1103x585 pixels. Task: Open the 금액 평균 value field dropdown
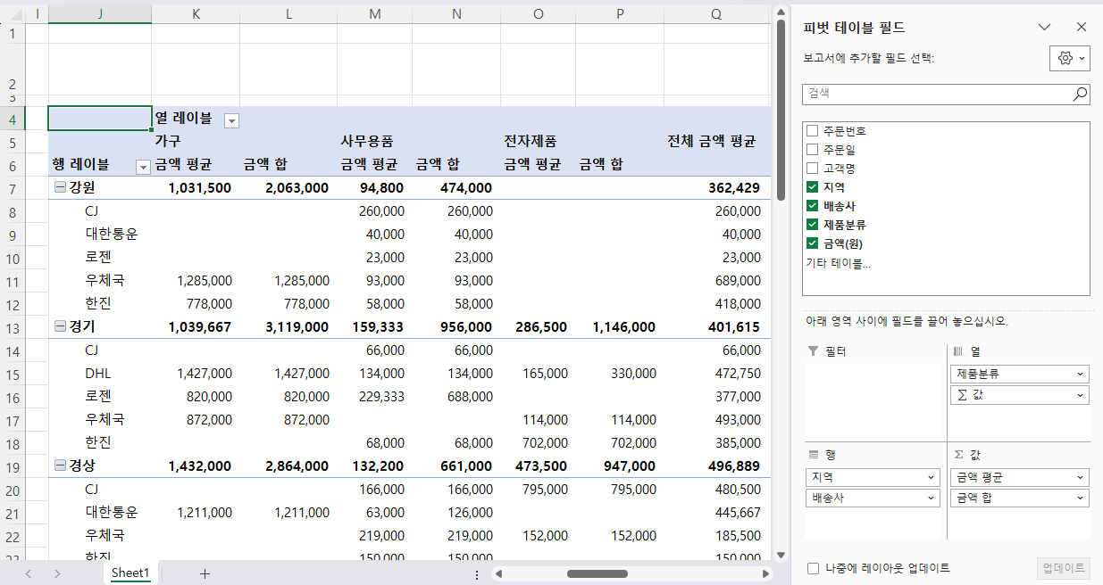coord(1081,477)
